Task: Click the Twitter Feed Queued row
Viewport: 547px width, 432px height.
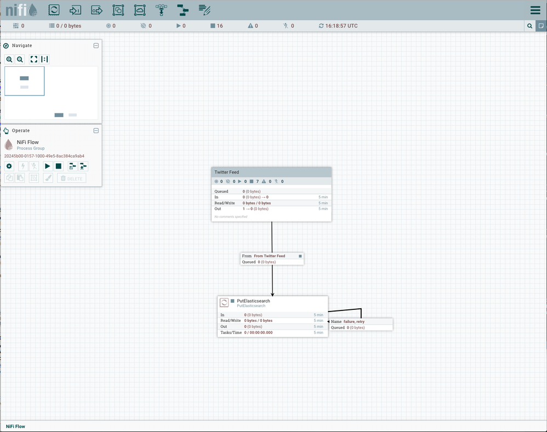Action: (271, 191)
